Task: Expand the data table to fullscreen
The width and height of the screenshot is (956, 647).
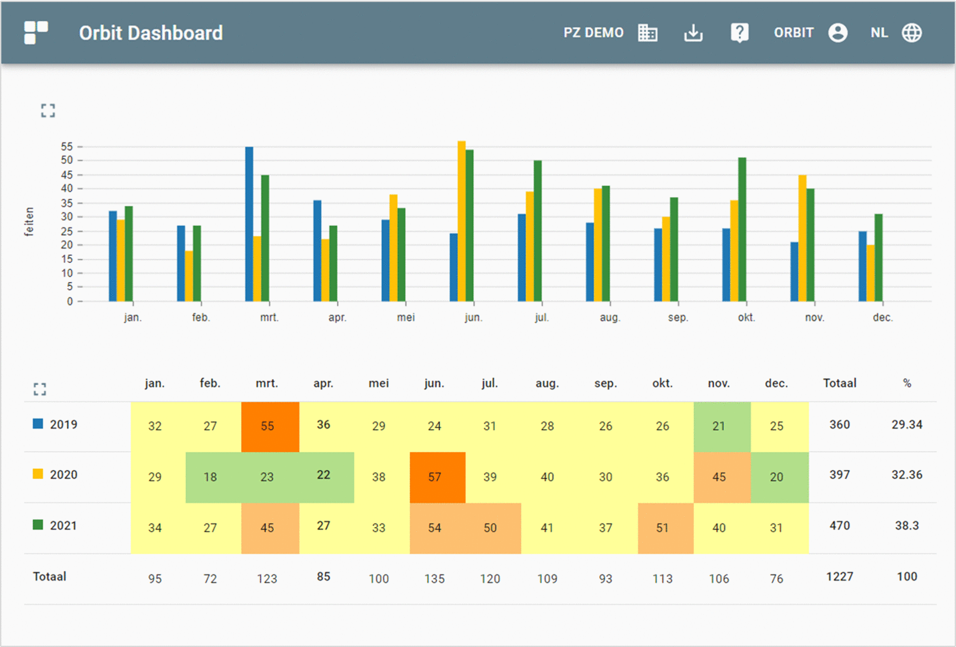Action: 40,389
